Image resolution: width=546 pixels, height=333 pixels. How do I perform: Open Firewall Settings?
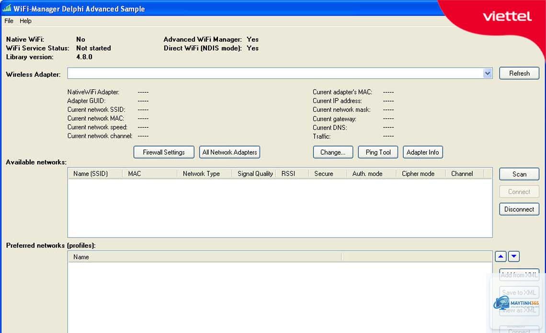pyautogui.click(x=164, y=152)
